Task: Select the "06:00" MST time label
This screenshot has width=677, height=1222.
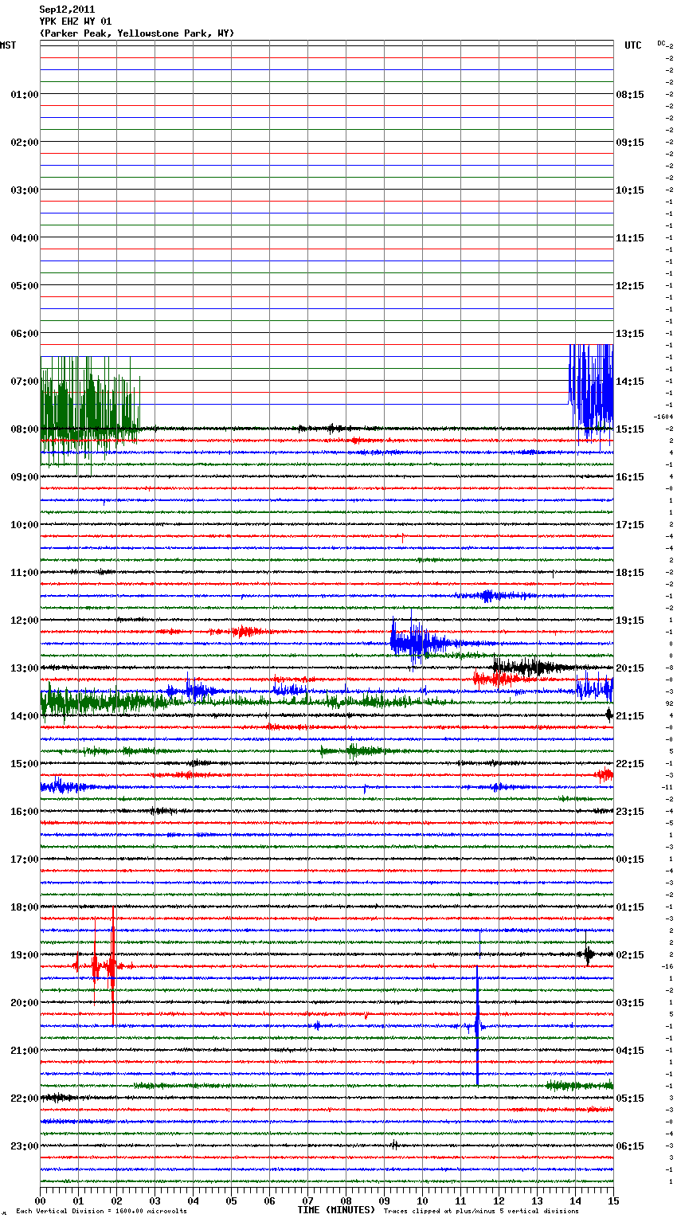Action: click(x=25, y=334)
